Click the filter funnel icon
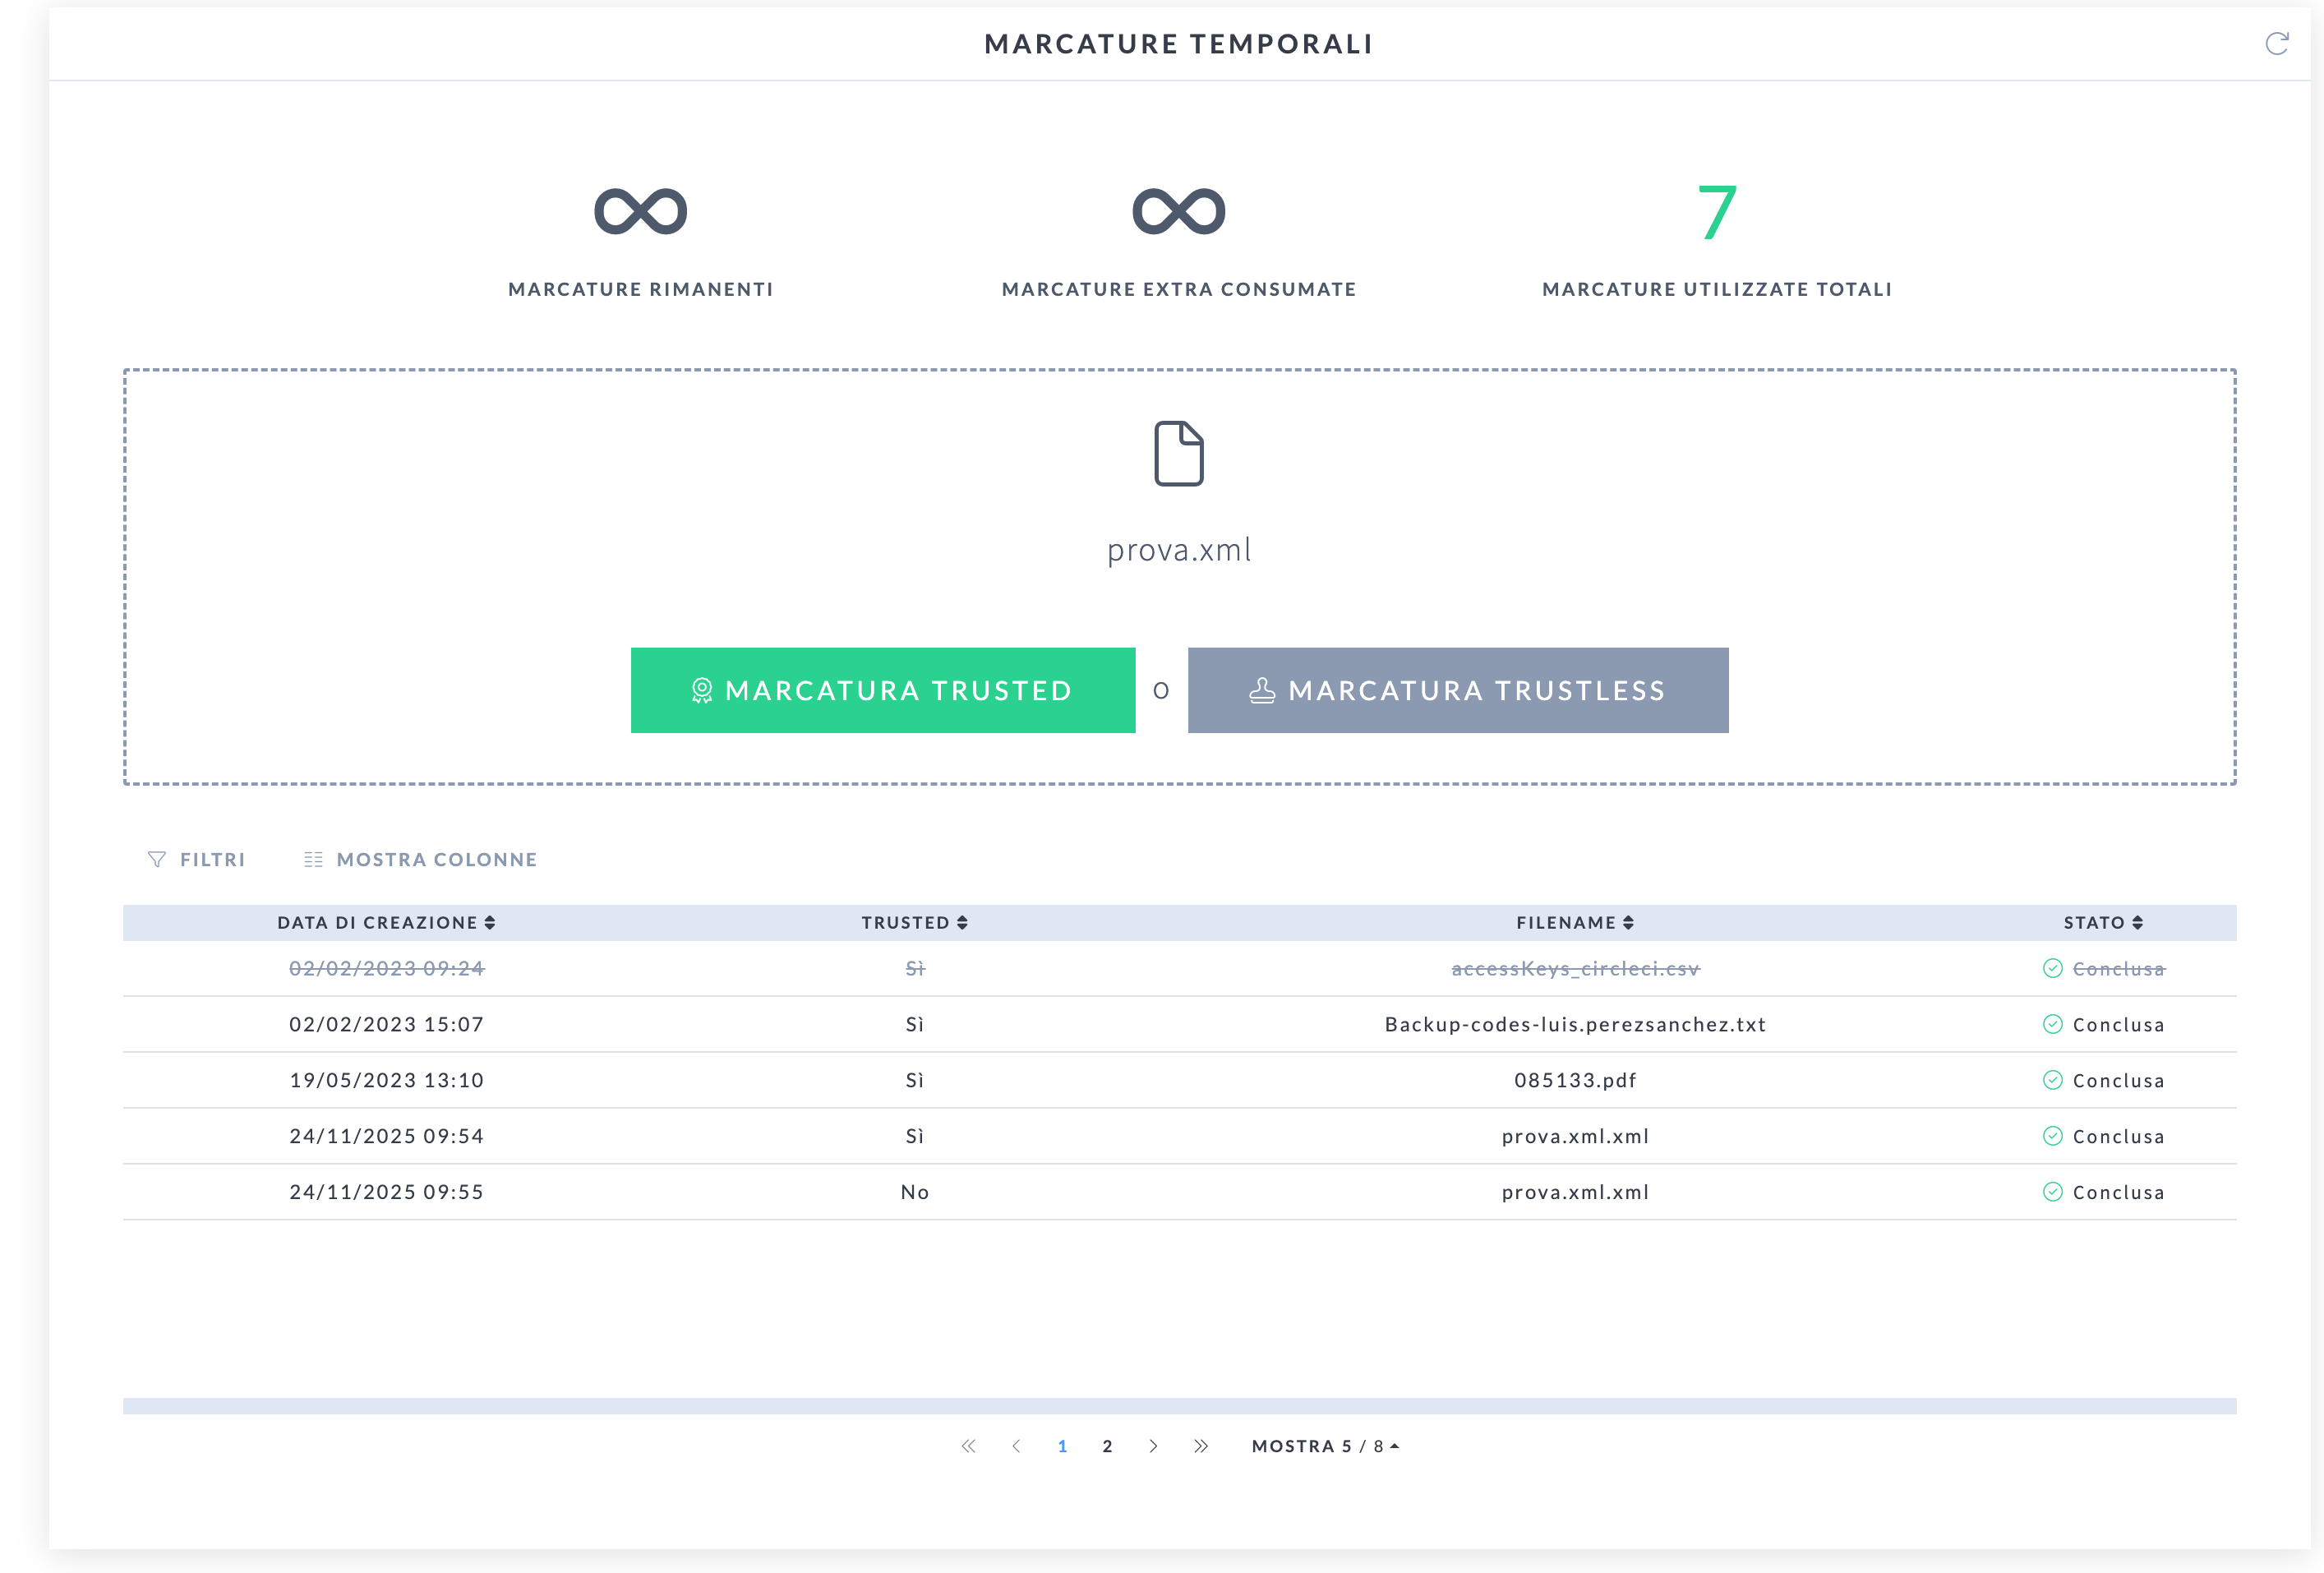The height and width of the screenshot is (1573, 2324). [x=157, y=860]
